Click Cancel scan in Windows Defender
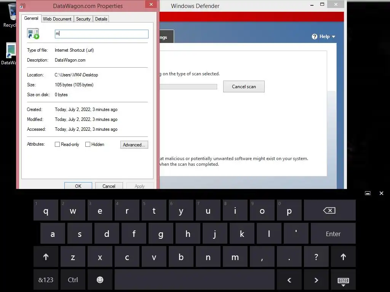Screen dimensions: 390x292 (x=244, y=86)
